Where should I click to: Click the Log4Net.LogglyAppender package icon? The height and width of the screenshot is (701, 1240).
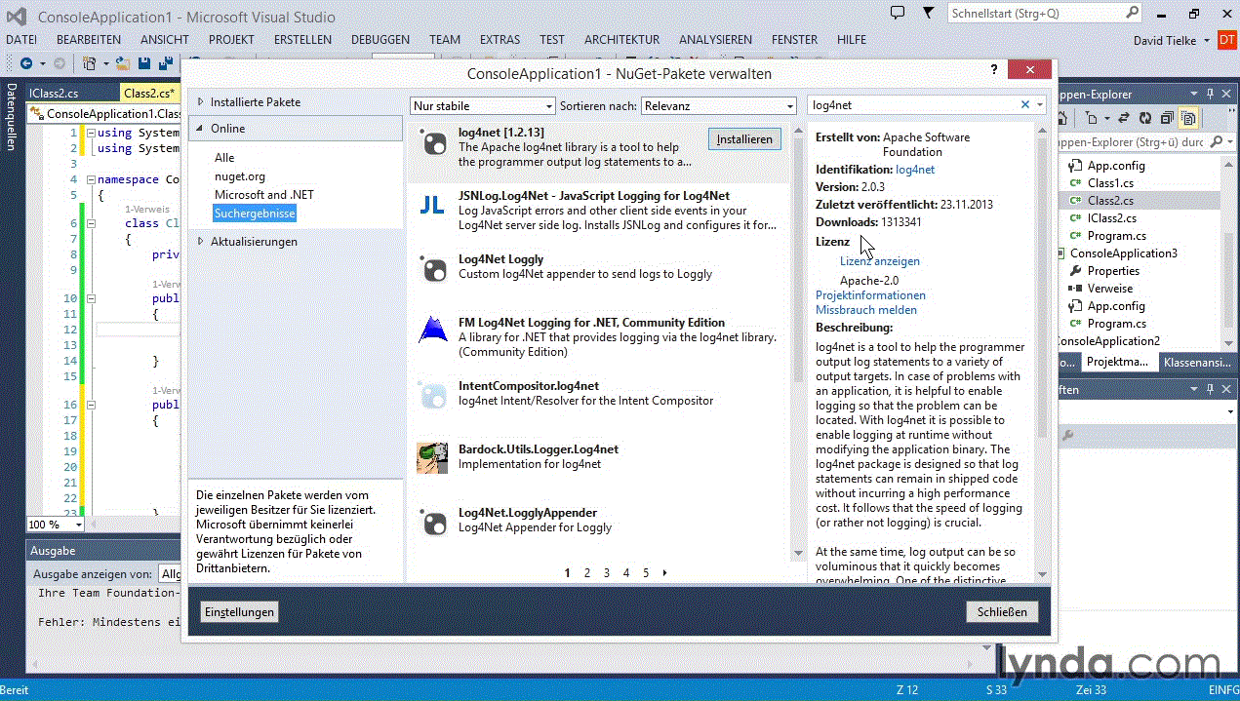pos(432,521)
